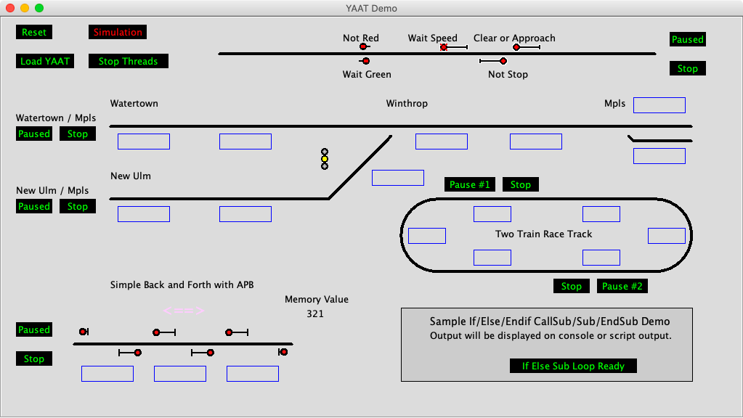
Task: Click the Load YAAT button
Action: tap(45, 61)
